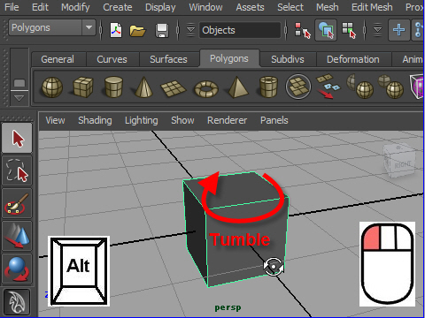Toggle select by object type mode
Screen dimensions: 425x318
coord(326,30)
